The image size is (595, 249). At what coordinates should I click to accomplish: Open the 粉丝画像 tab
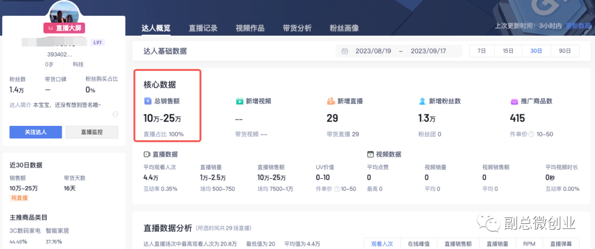[344, 28]
